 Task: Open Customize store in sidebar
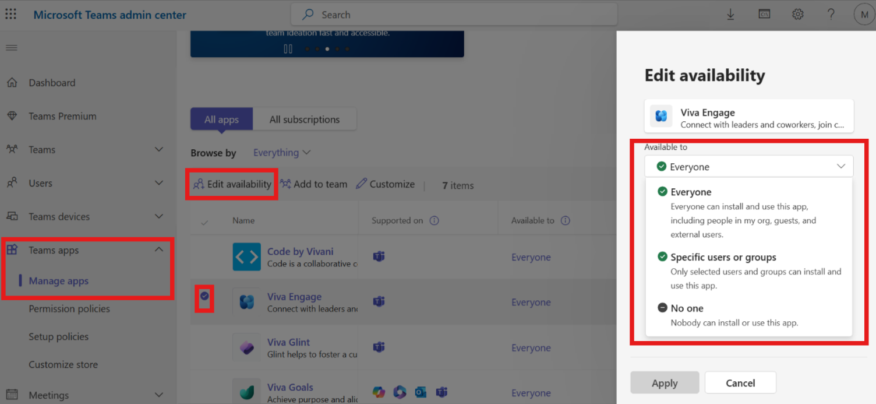click(x=63, y=365)
